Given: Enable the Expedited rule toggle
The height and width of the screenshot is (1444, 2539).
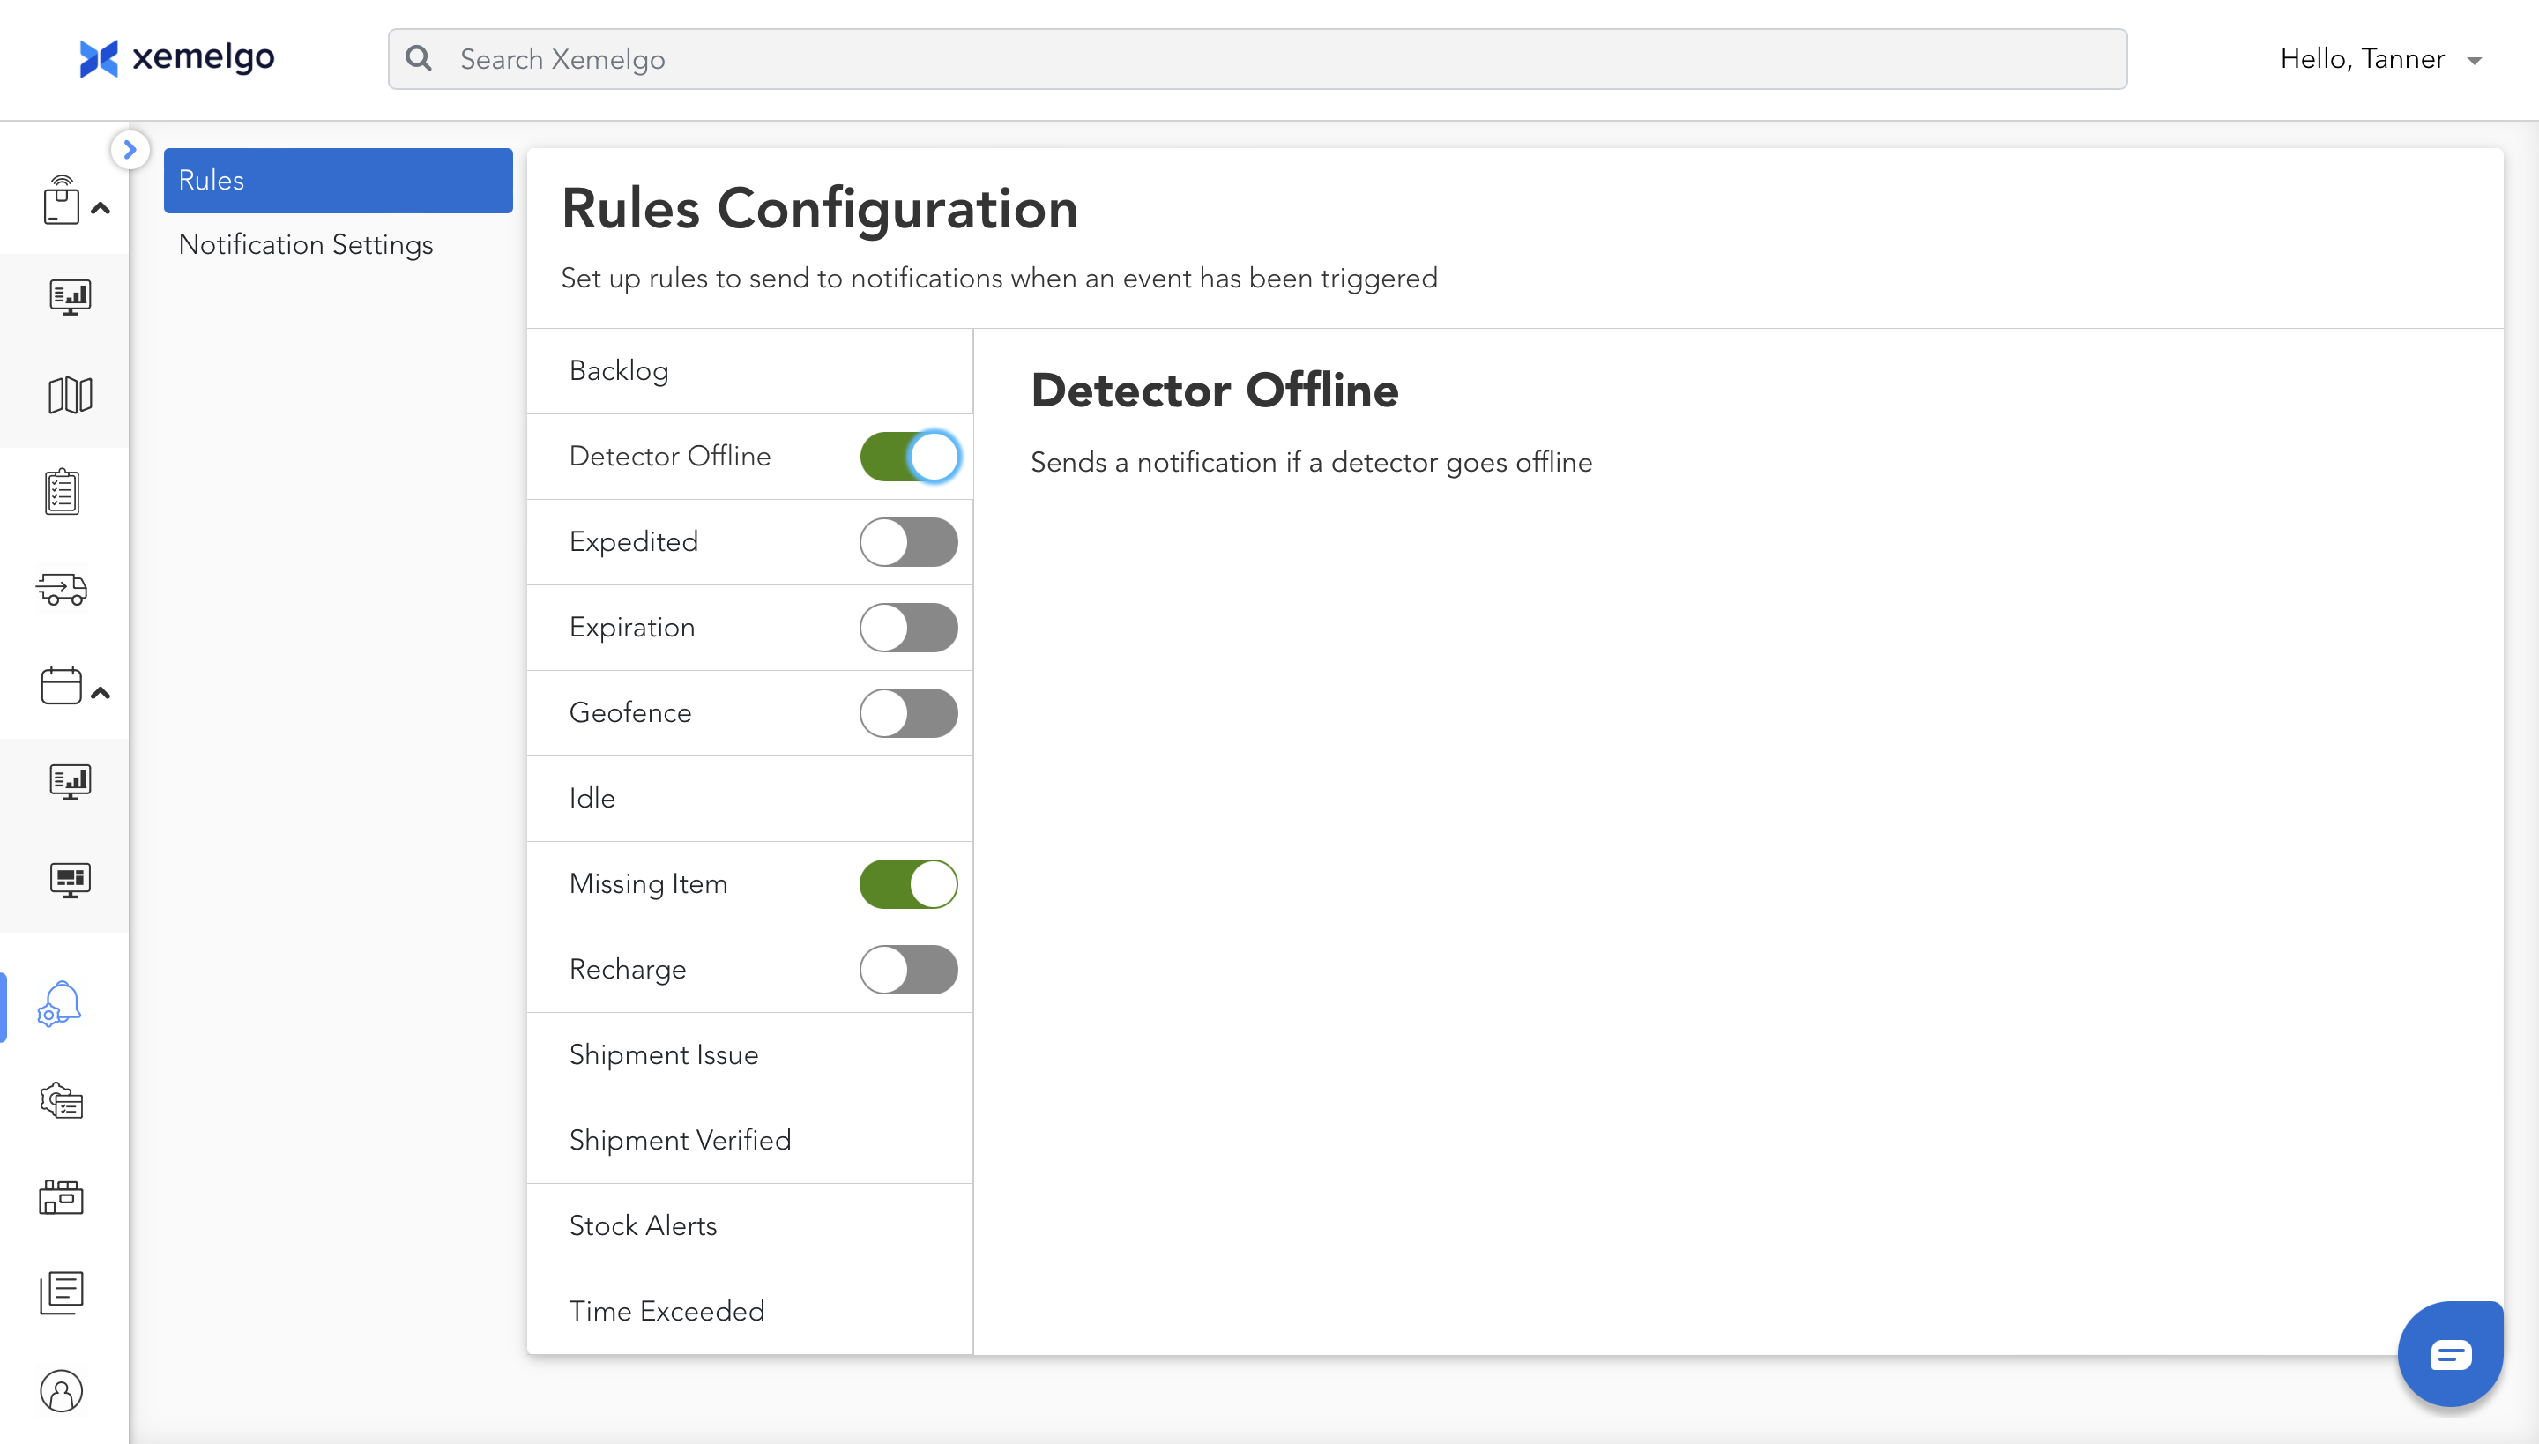Looking at the screenshot, I should tap(908, 541).
